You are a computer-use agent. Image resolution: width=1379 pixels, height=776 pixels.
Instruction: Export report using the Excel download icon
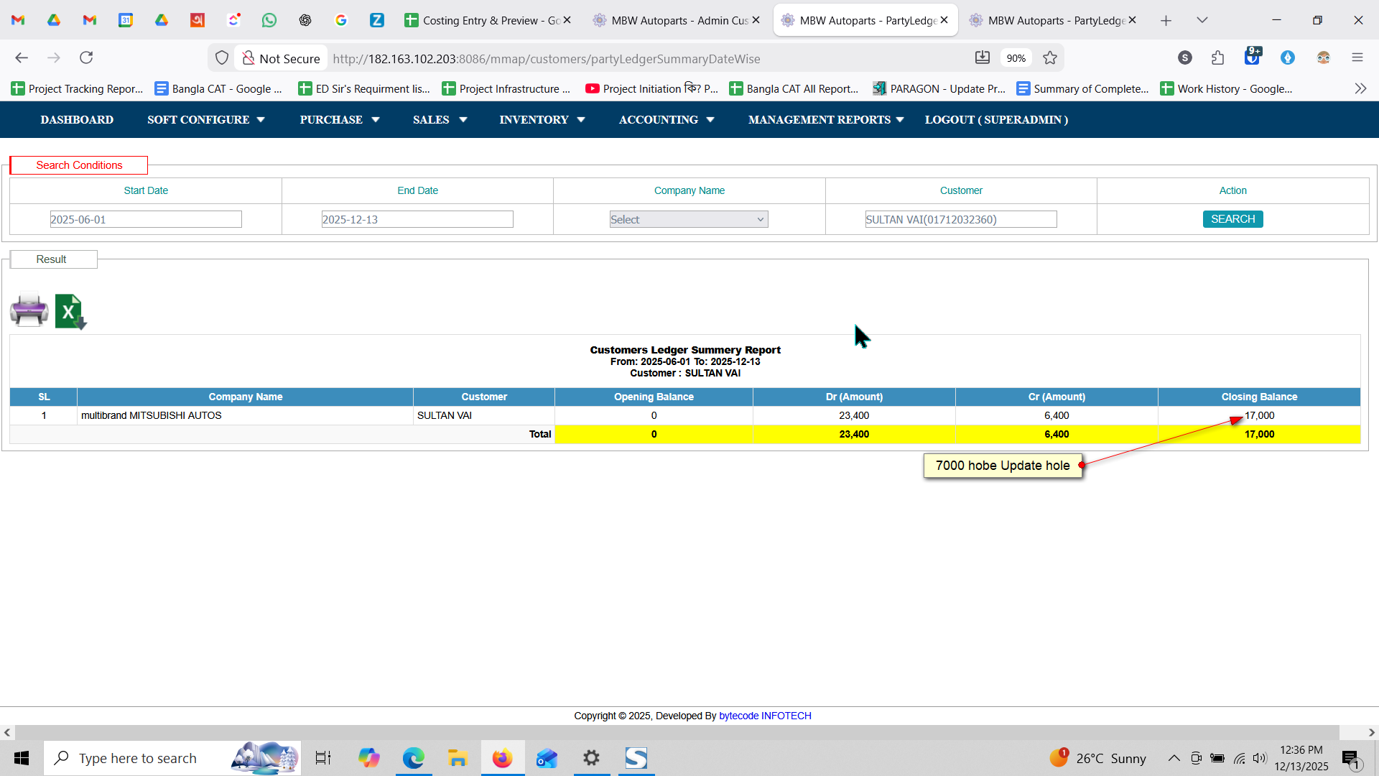point(70,312)
